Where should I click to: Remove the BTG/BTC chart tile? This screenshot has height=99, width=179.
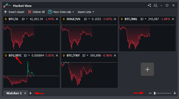coord(57,55)
